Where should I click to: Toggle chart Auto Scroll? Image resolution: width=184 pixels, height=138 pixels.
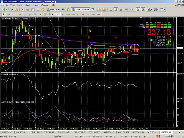[138, 9]
